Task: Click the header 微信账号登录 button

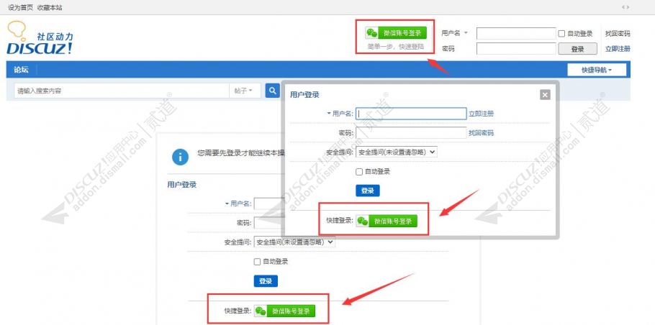Action: (396, 33)
